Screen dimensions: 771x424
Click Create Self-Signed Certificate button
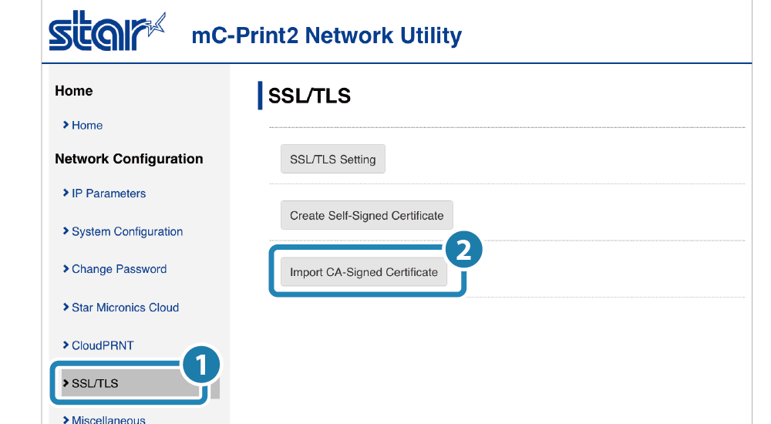[366, 216]
